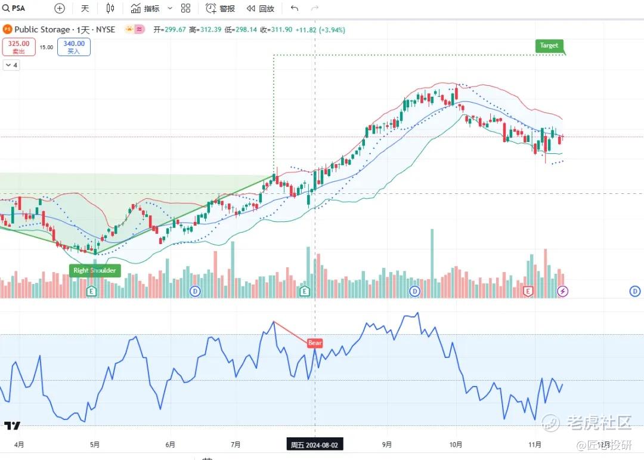Click the 收=311.90 close value
Viewport: 644px width, 460px height.
[x=277, y=30]
